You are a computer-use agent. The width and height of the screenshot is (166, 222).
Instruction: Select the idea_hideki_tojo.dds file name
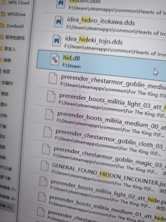pos(94,40)
